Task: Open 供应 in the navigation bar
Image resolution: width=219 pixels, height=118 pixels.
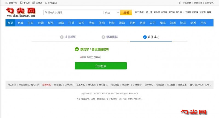Action: (30, 23)
